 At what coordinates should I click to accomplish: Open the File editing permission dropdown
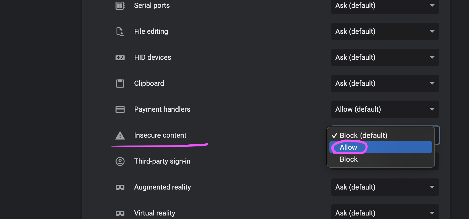tap(385, 31)
